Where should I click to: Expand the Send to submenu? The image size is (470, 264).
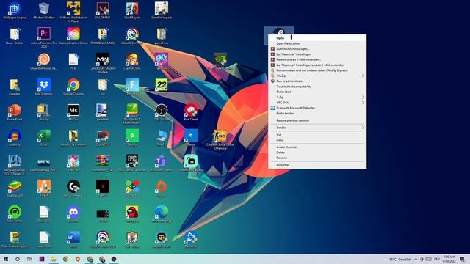[x=317, y=128]
